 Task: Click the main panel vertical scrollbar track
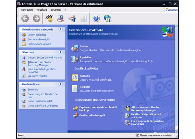point(176,78)
